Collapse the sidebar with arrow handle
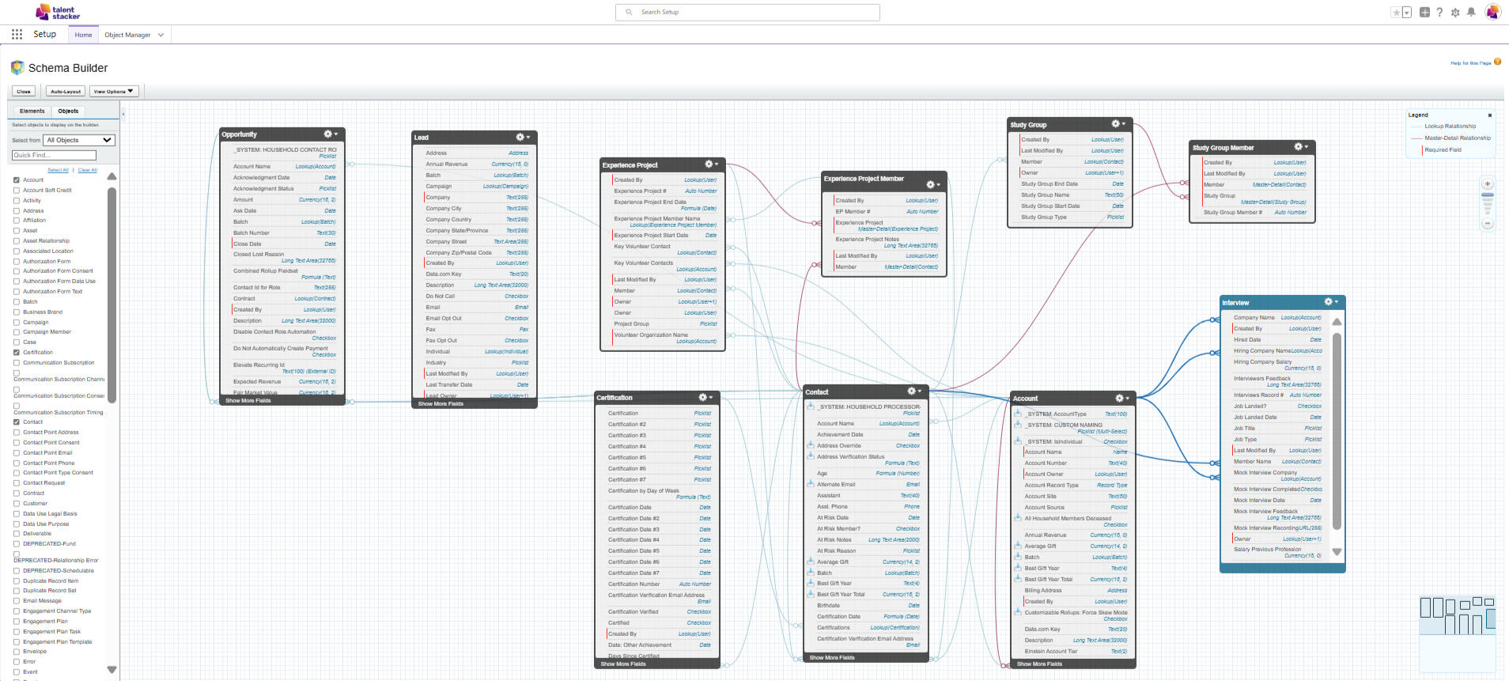Screen dimensions: 1509x681 coord(123,114)
